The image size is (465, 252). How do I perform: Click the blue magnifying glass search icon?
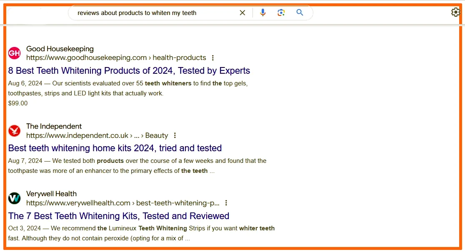coord(300,13)
